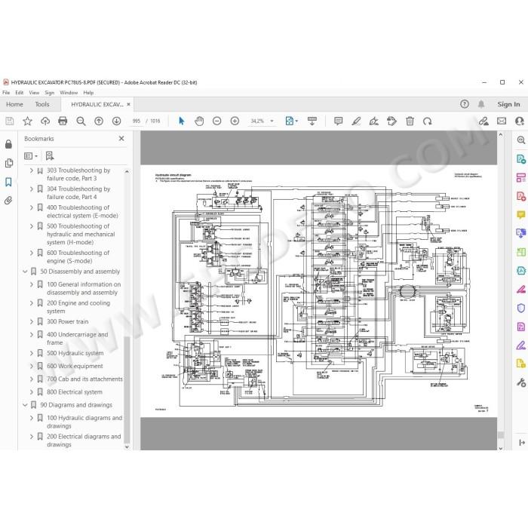Open 100 Hydraulic diagrams and drawings bookmark

point(84,422)
